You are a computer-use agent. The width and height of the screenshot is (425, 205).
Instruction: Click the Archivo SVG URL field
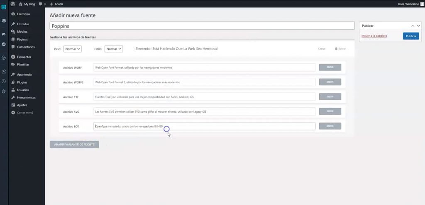[204, 111]
